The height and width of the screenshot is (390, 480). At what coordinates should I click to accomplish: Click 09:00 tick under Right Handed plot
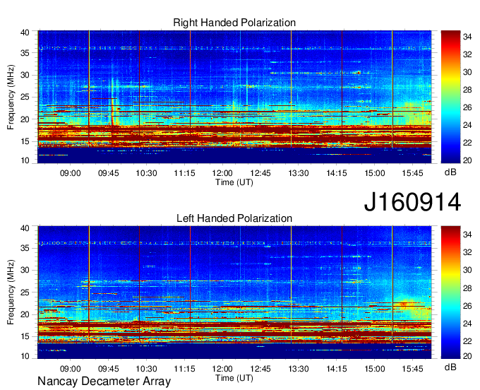click(x=70, y=173)
